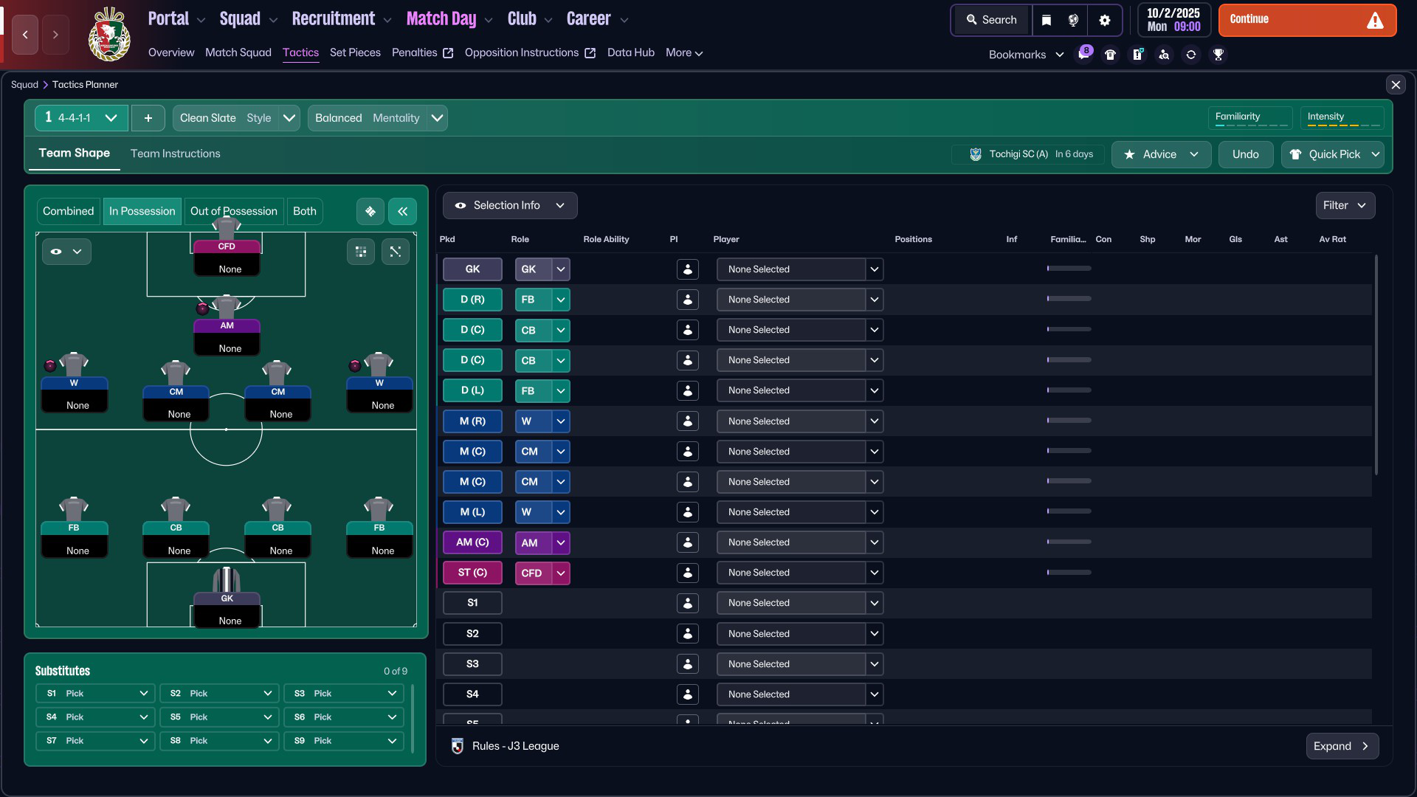The width and height of the screenshot is (1417, 797).
Task: Collapse pitch panel with double-chevron icon
Action: (402, 212)
